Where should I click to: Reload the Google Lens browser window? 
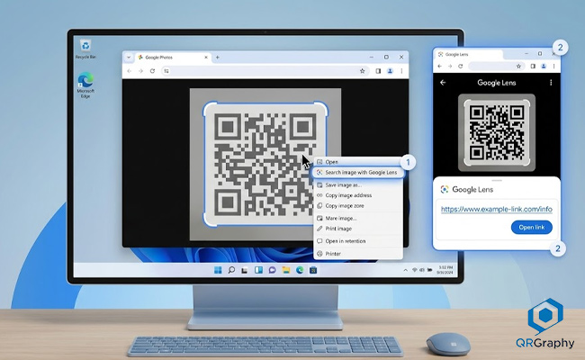tap(461, 67)
